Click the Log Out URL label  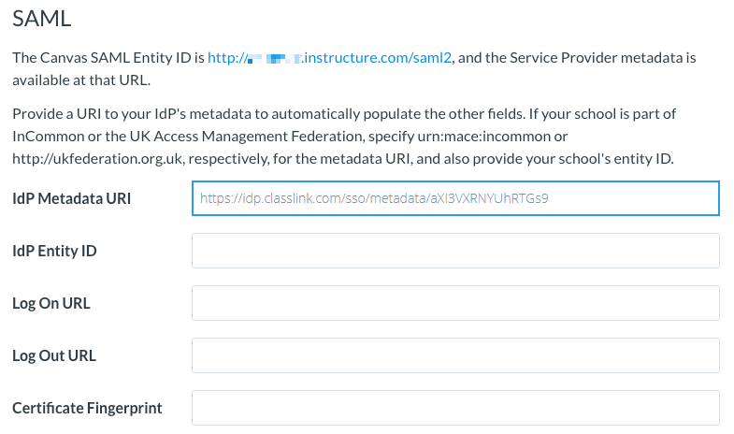coord(54,355)
